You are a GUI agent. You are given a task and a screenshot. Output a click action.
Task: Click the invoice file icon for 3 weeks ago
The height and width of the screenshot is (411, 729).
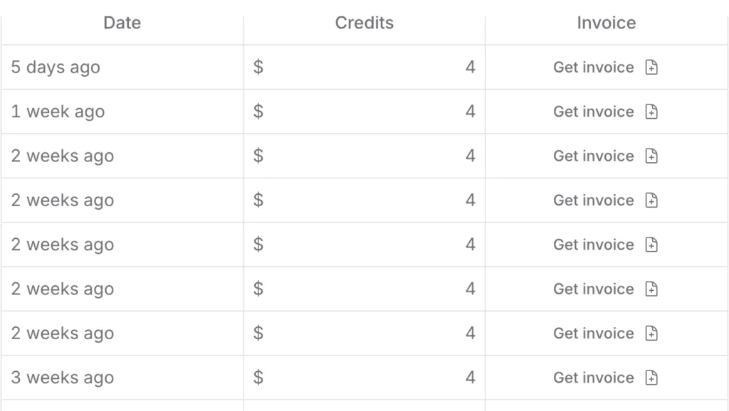[x=651, y=378]
